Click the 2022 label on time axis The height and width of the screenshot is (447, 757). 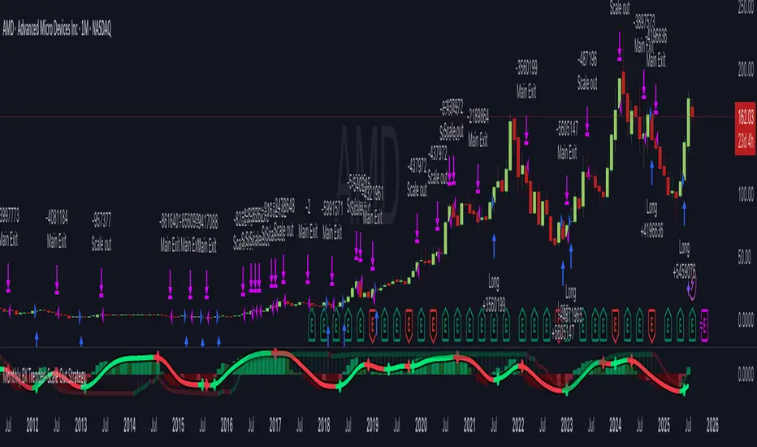(518, 425)
